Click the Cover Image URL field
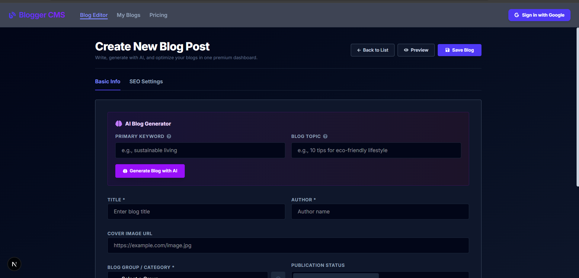 pos(288,245)
